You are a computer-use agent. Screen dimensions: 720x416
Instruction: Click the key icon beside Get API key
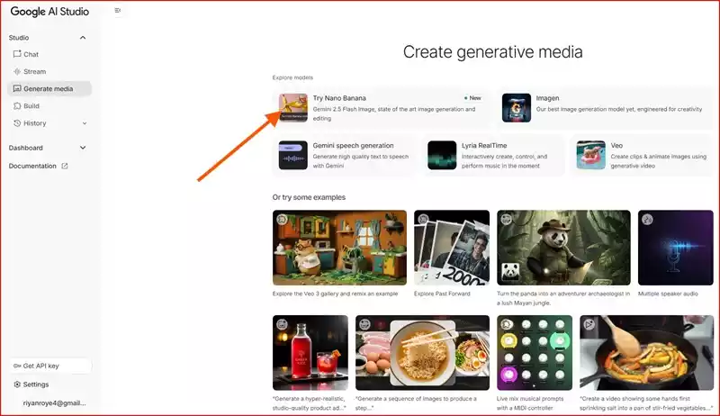17,366
